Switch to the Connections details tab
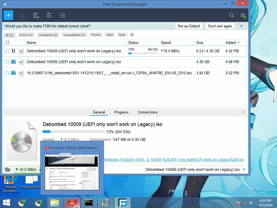 click(147, 112)
